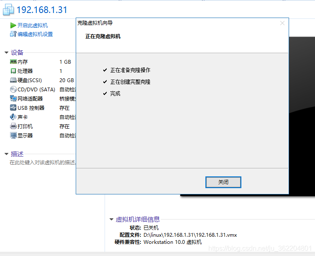315x256 pixels.
Task: Click checkmark beside 正在准备克隆操作
Action: pos(105,70)
